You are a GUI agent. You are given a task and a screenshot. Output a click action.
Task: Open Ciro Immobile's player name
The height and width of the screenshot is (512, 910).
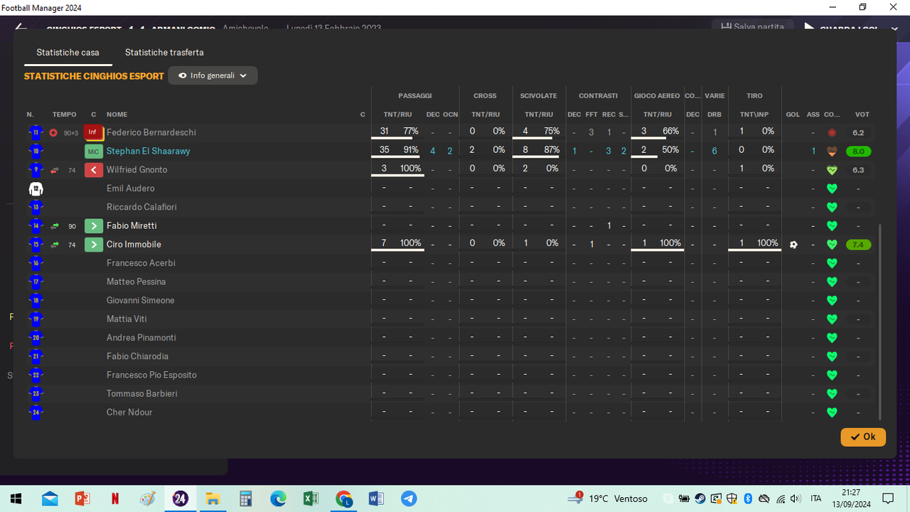tap(134, 245)
